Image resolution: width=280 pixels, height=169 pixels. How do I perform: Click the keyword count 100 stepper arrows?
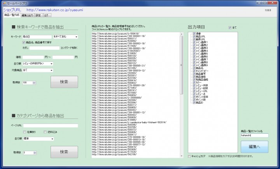tap(34, 82)
